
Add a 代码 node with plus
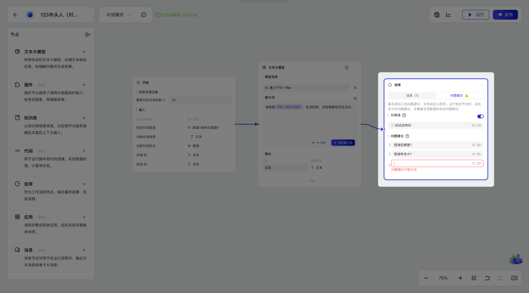click(84, 151)
